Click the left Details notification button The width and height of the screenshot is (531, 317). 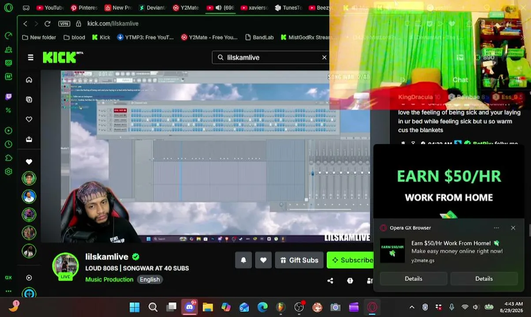[x=413, y=279]
